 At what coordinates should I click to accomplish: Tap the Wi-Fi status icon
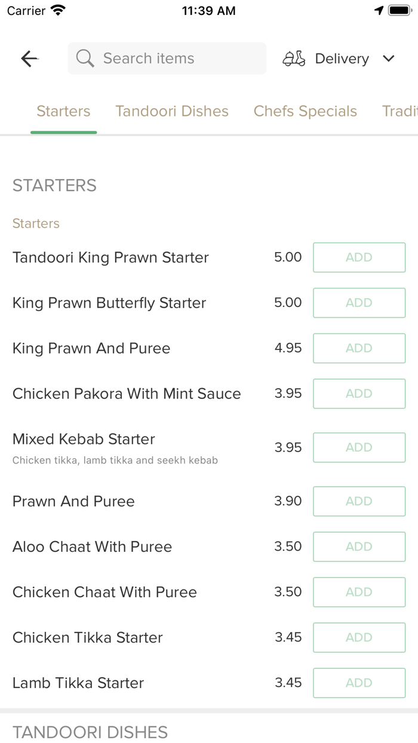point(58,11)
